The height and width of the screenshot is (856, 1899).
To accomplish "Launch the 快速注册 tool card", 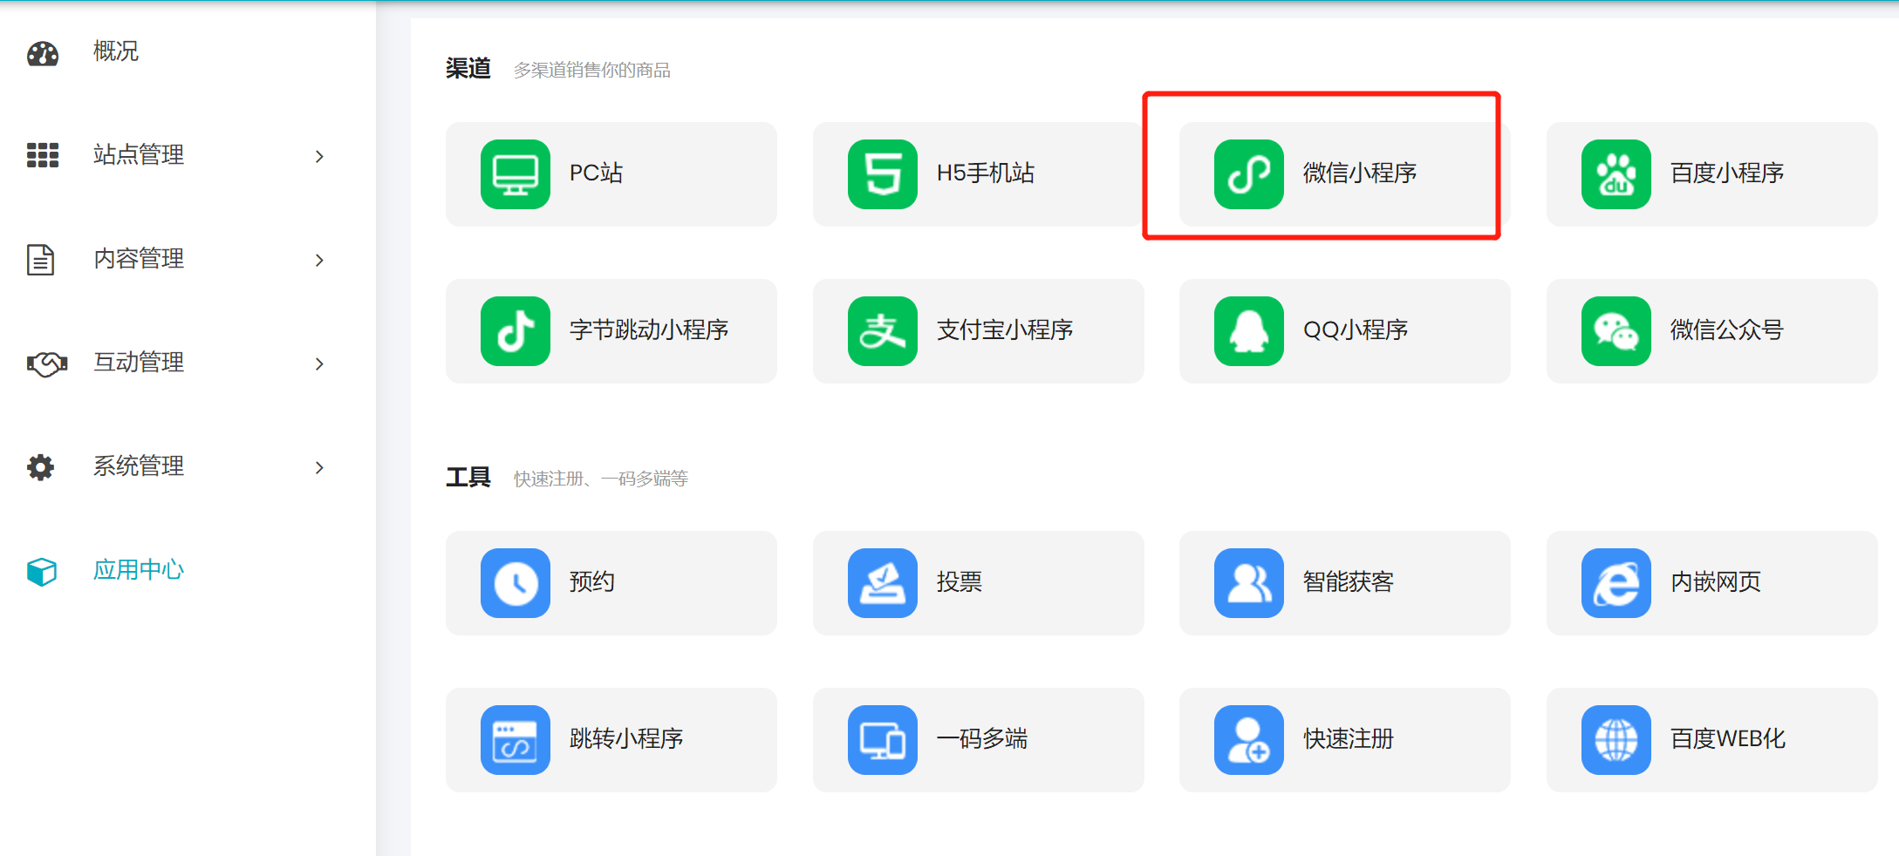I will coord(1345,740).
